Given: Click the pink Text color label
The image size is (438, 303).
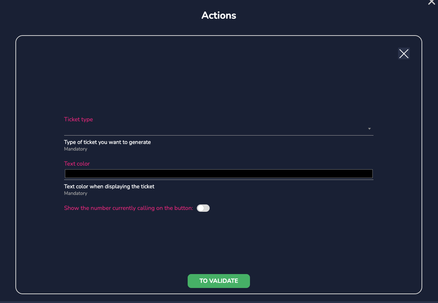Looking at the screenshot, I should click(77, 164).
